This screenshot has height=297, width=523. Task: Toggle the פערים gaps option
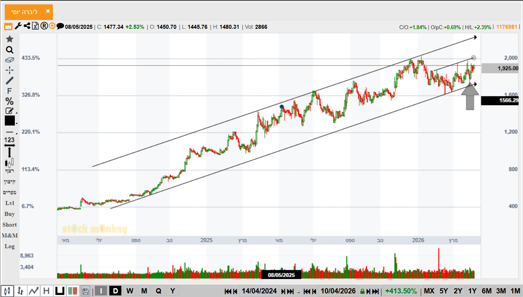click(10, 192)
